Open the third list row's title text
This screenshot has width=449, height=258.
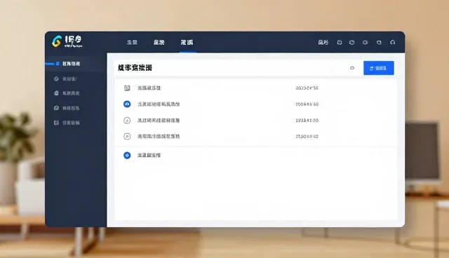(x=159, y=121)
